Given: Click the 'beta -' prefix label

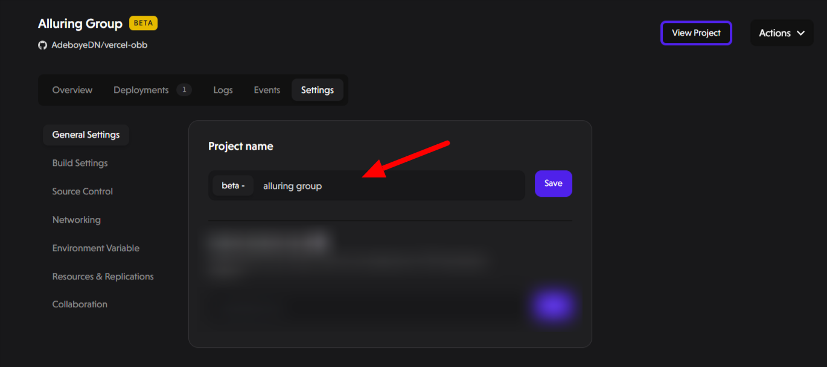Looking at the screenshot, I should [233, 186].
